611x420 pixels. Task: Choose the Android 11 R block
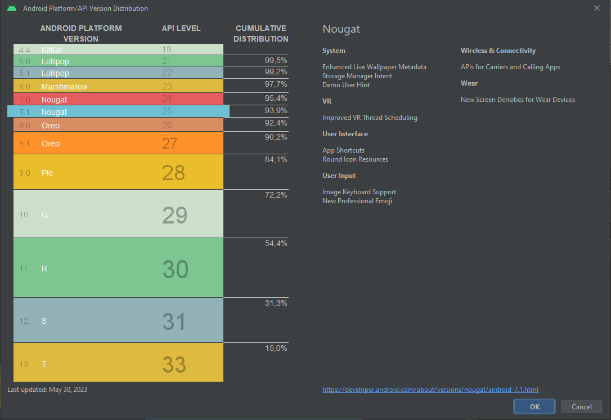click(118, 269)
